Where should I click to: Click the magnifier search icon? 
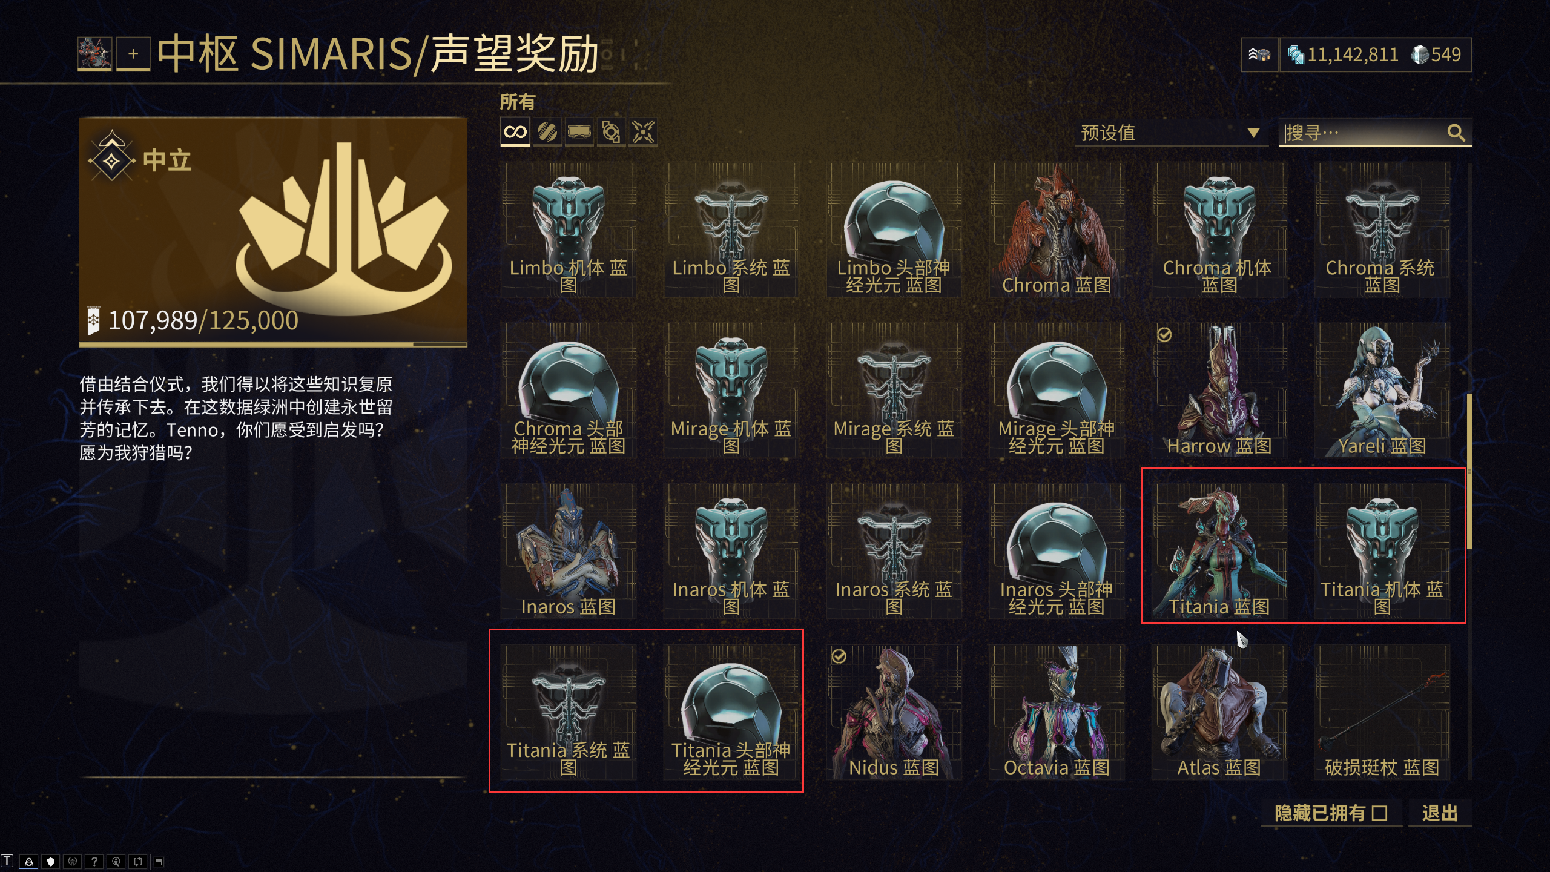point(1456,133)
